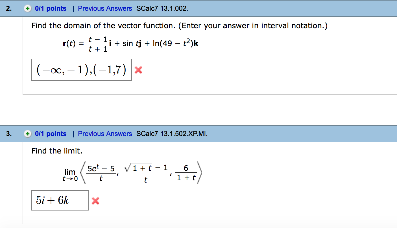Open Previous Answers for question 2
The width and height of the screenshot is (397, 228).
click(105, 8)
